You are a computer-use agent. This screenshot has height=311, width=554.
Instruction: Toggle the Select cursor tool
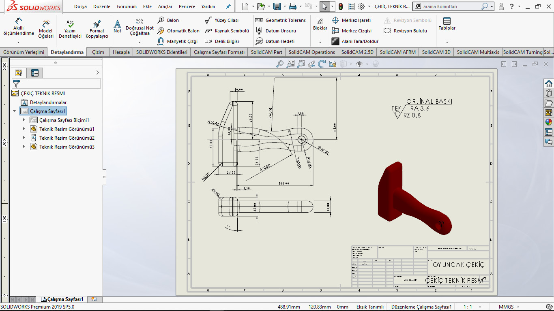point(324,6)
